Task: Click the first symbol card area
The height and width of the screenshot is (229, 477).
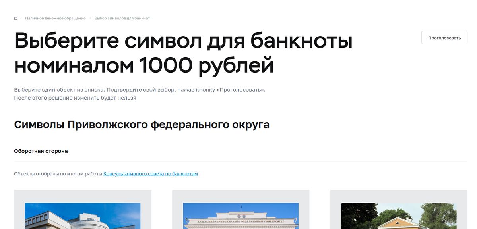Action: point(82,209)
